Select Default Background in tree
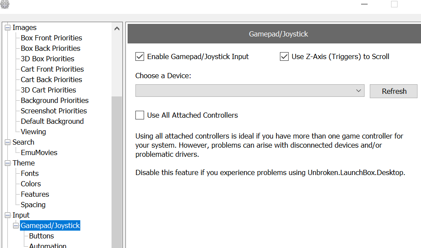The height and width of the screenshot is (248, 421). point(53,122)
